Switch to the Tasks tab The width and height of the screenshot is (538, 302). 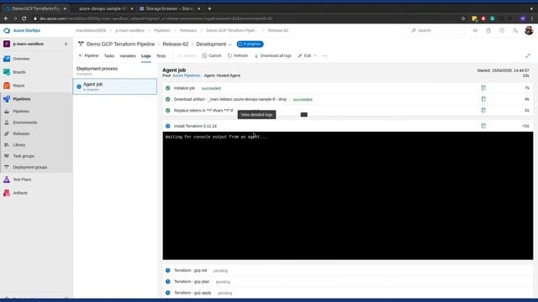coord(109,56)
